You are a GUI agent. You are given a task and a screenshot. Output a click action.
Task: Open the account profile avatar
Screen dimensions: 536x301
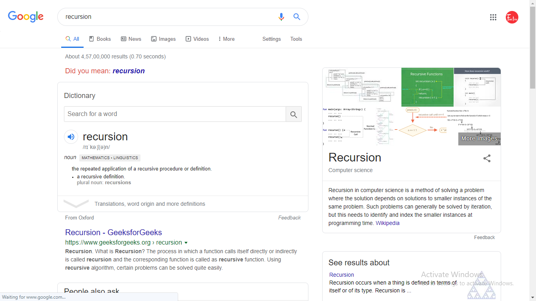(512, 17)
